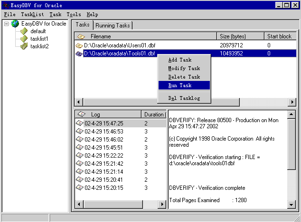301x222 pixels.
Task: Select the Users01.dbf task row
Action: [186, 45]
